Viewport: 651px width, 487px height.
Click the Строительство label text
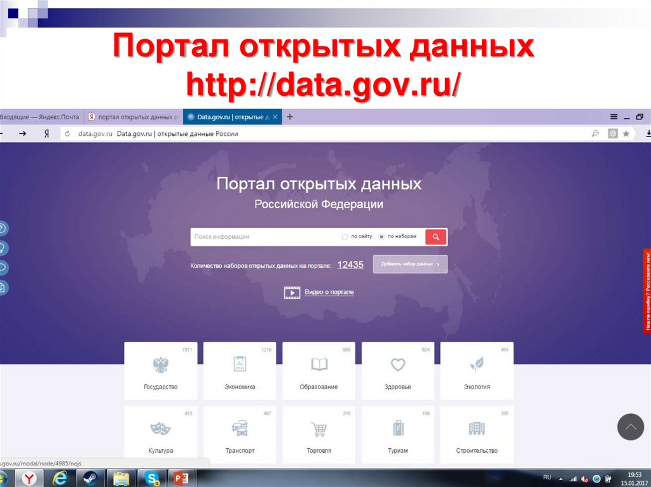tap(477, 451)
